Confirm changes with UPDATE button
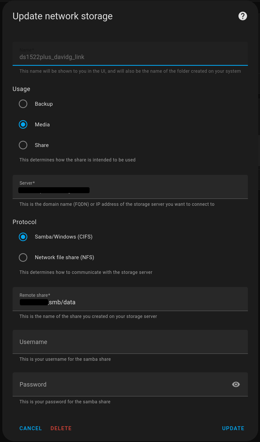Viewport: 260px width, 442px height. [233, 428]
